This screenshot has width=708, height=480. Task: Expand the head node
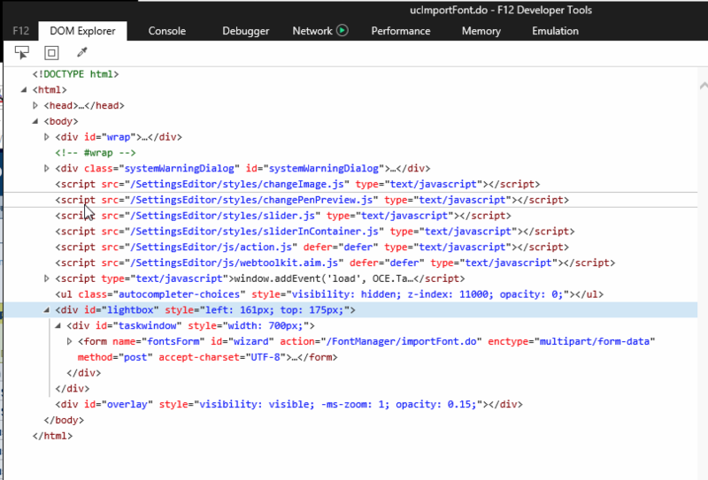[x=35, y=105]
